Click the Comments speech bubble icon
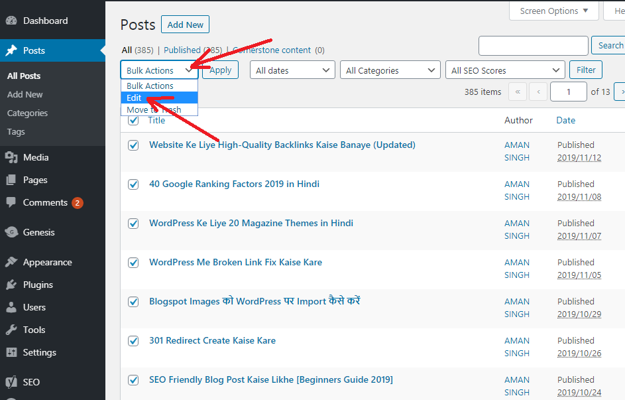The height and width of the screenshot is (400, 625). 11,202
